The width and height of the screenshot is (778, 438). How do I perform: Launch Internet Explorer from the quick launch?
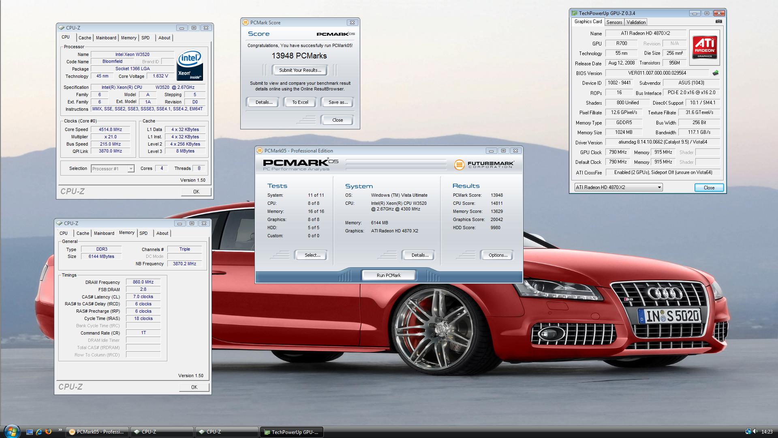pos(39,432)
